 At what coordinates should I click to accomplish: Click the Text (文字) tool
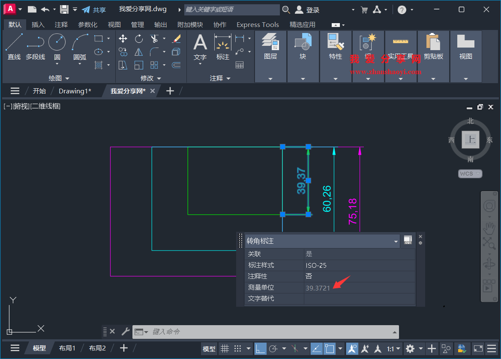pos(200,47)
